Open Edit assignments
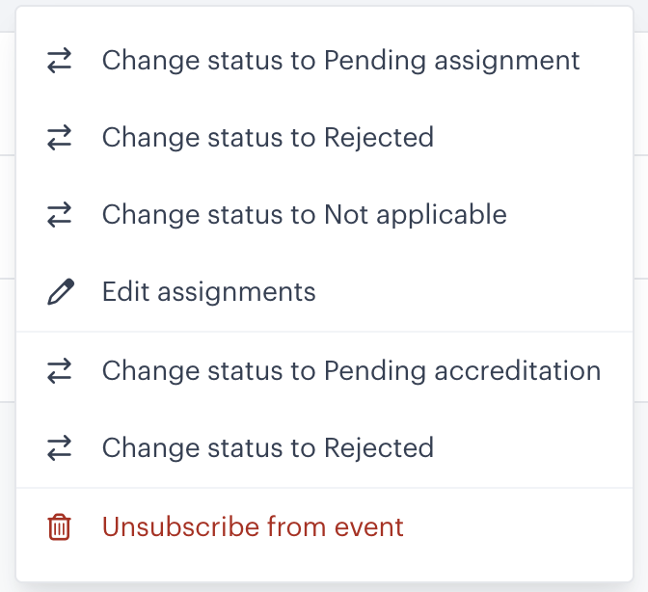This screenshot has height=592, width=648. (x=324, y=292)
